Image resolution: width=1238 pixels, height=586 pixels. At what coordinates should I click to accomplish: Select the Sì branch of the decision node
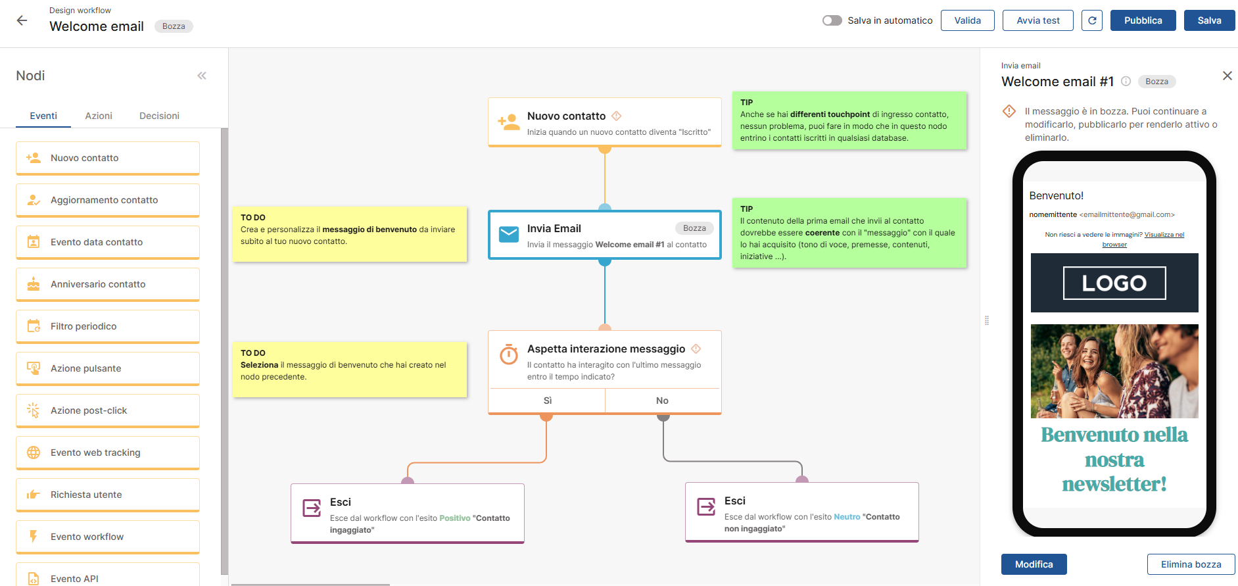click(x=547, y=401)
